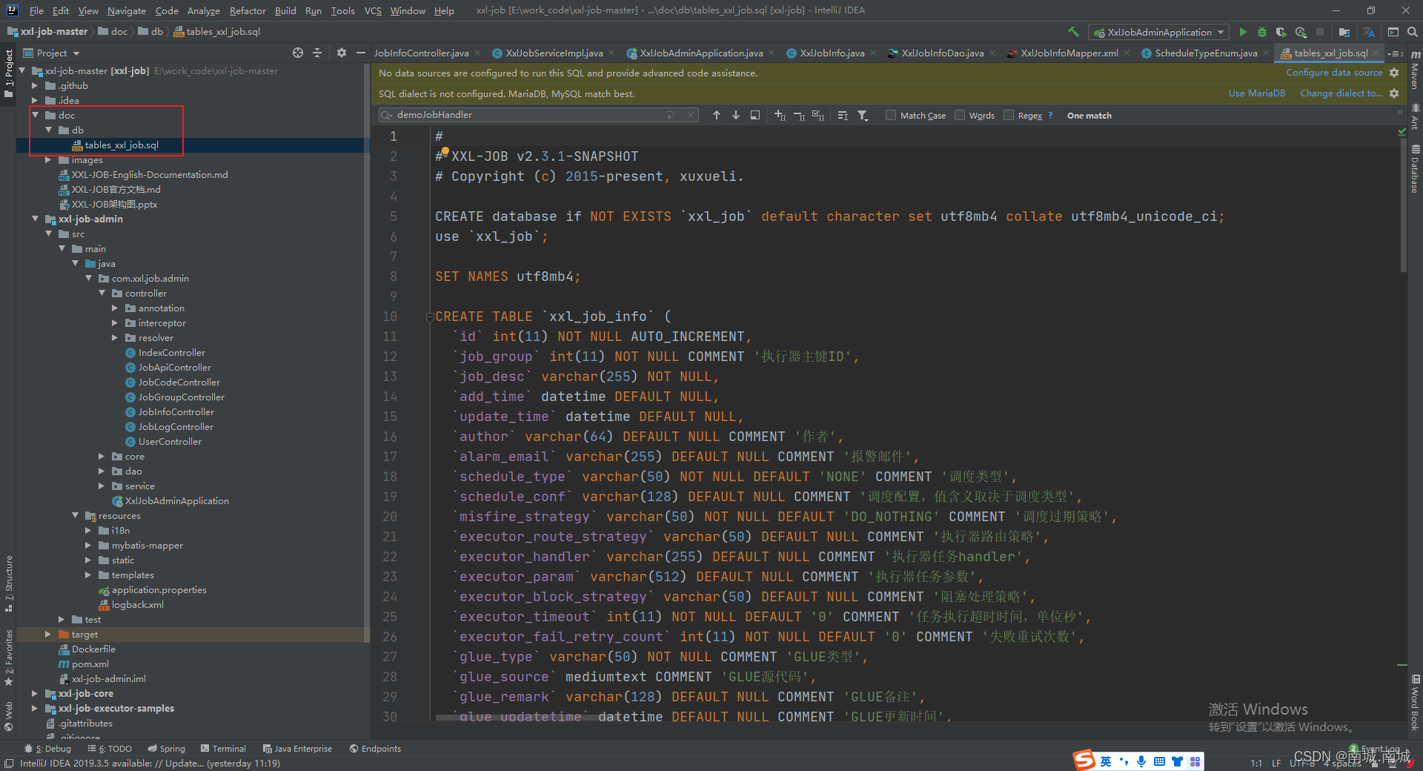Open the Endpoints tool window

[375, 749]
